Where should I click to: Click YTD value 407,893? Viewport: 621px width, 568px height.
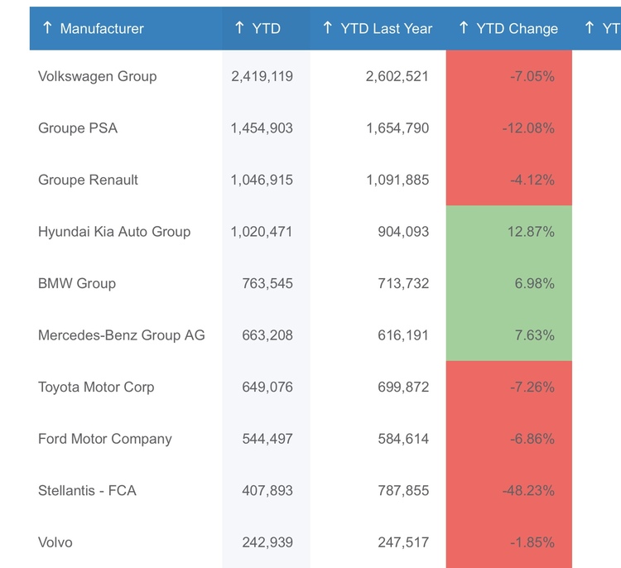pyautogui.click(x=267, y=490)
